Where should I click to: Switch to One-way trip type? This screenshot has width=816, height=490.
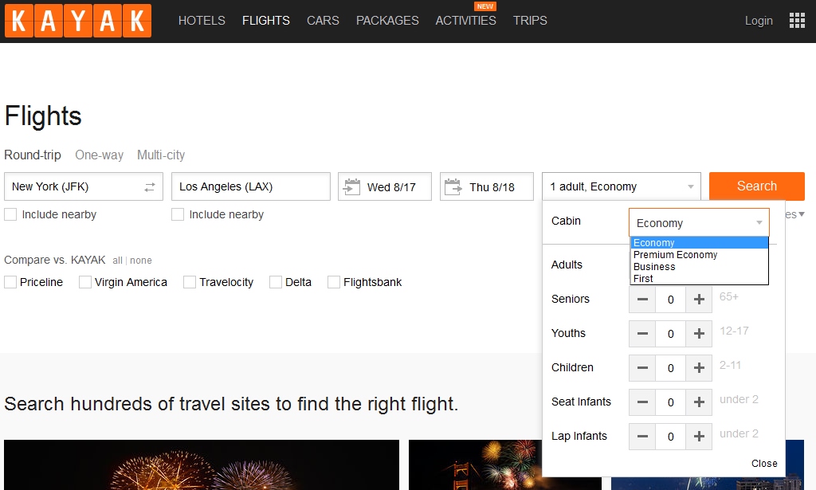(99, 155)
